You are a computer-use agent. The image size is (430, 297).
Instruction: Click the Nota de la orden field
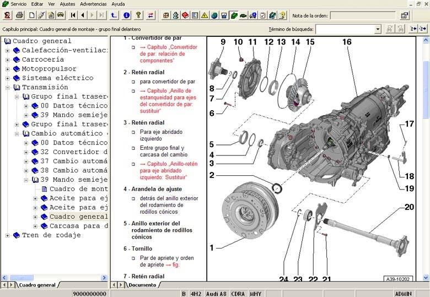point(363,15)
